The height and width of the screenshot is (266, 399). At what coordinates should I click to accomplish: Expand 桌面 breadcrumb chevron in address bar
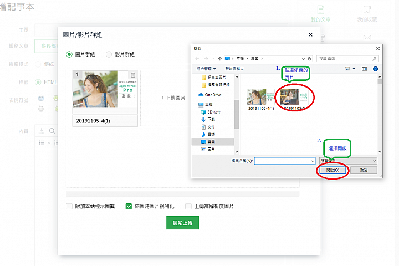tap(262, 59)
